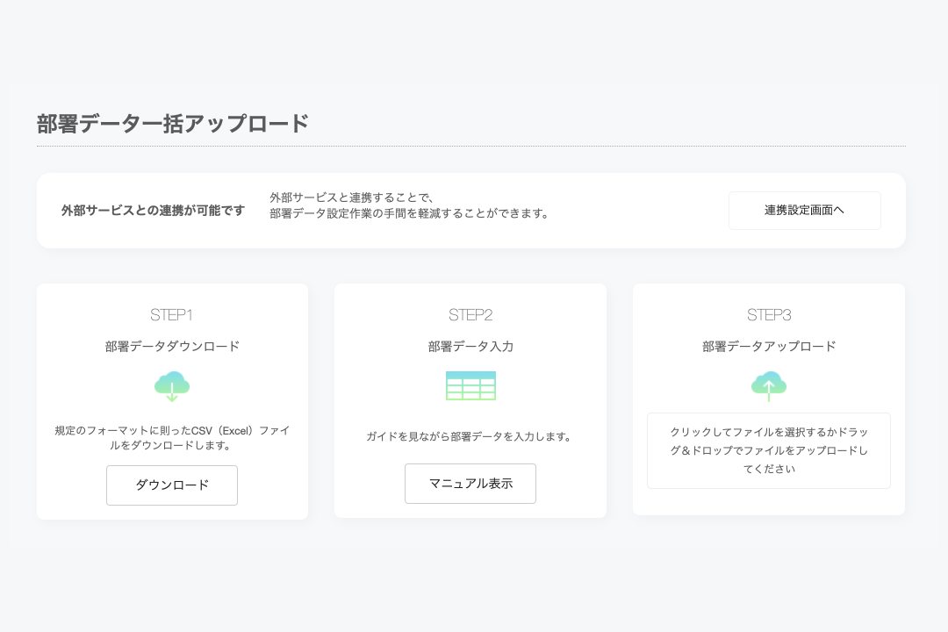Click the ダウンロード button
This screenshot has height=632, width=948.
172,485
